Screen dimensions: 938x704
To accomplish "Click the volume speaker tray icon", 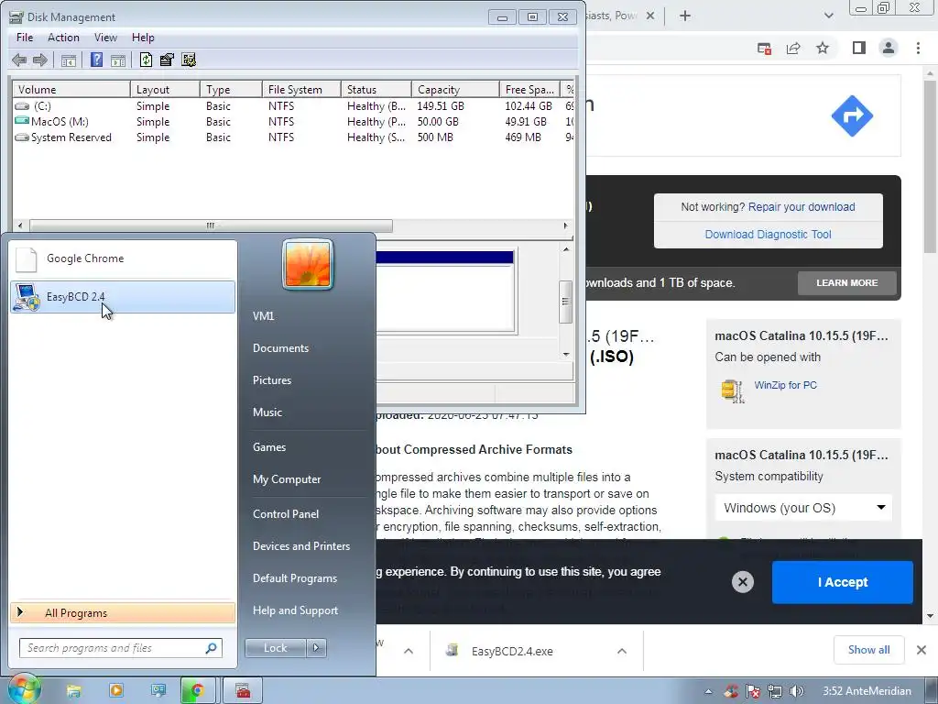I will click(x=796, y=691).
